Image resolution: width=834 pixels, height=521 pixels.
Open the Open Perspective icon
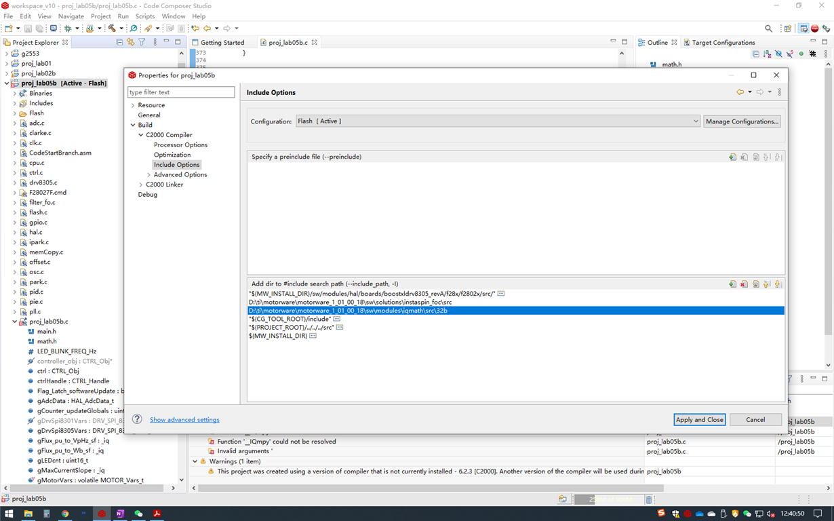tap(787, 28)
